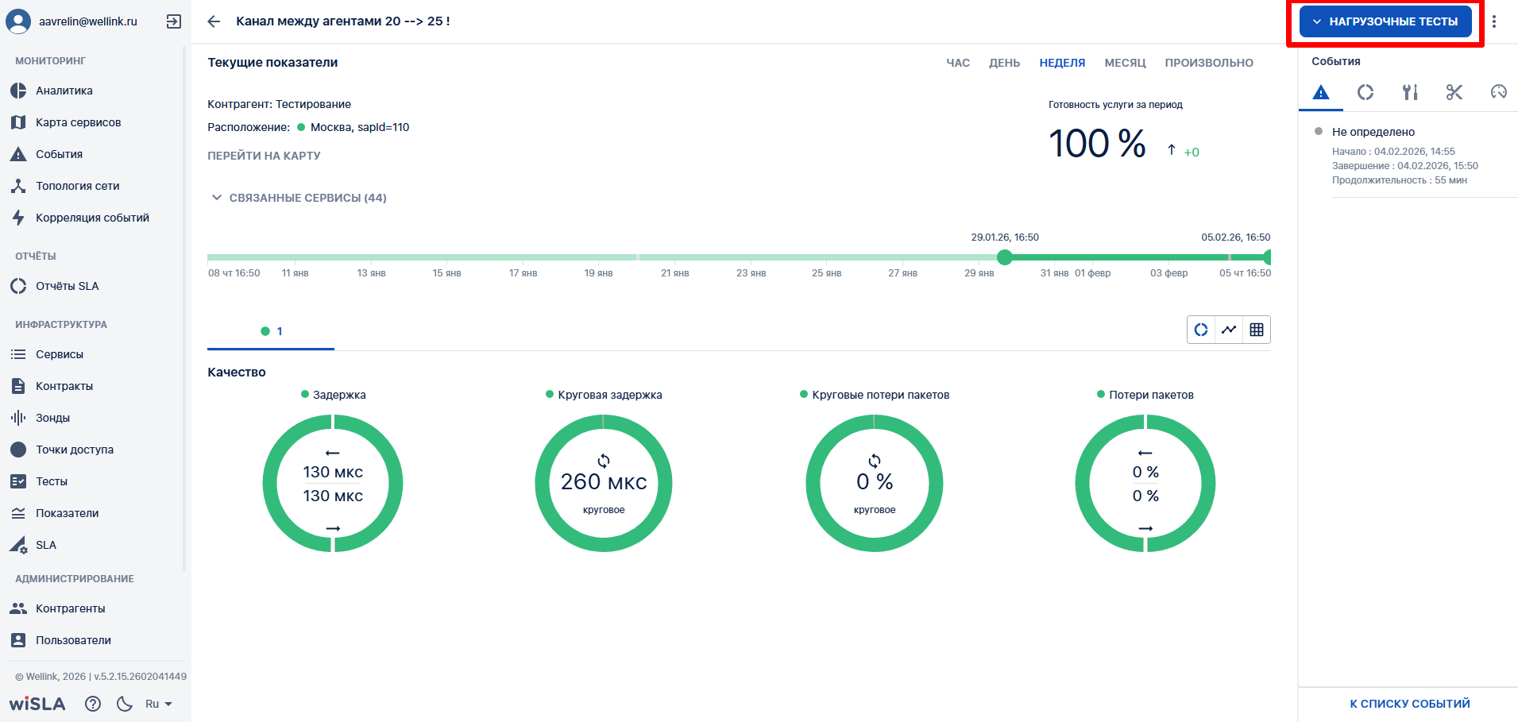Screen dimensions: 1518x722
Task: Open the Не определено event entry
Action: (x=1373, y=132)
